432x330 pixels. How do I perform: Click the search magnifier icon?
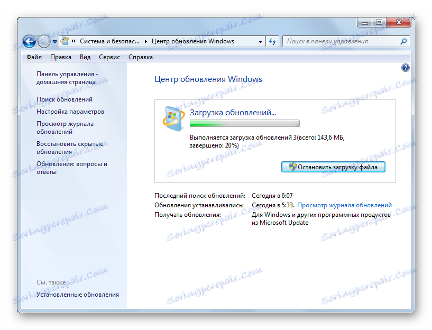(403, 41)
